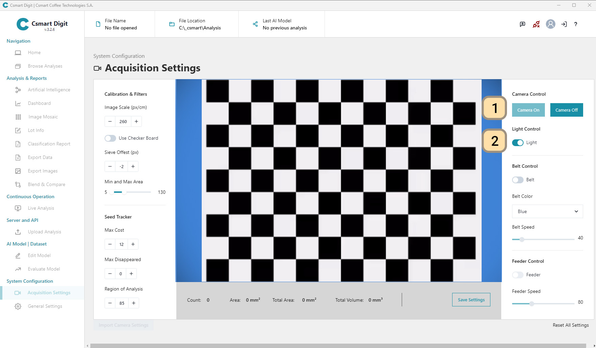Viewport: 596px width, 348px height.
Task: Turn off the Light toggle
Action: point(517,142)
